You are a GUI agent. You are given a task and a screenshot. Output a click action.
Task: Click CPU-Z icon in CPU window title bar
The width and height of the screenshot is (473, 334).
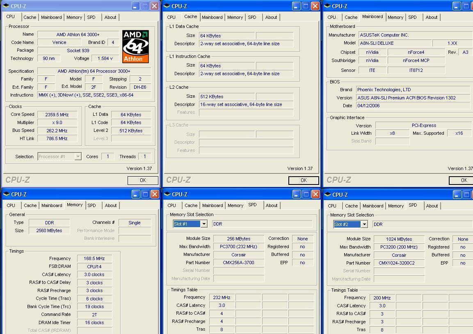point(6,6)
